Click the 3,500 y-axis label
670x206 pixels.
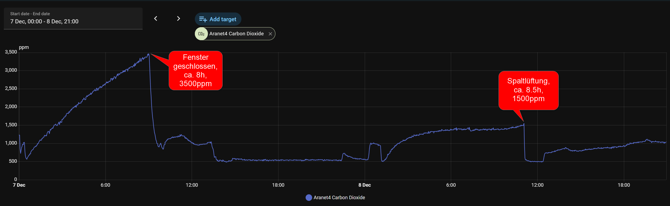pos(11,52)
